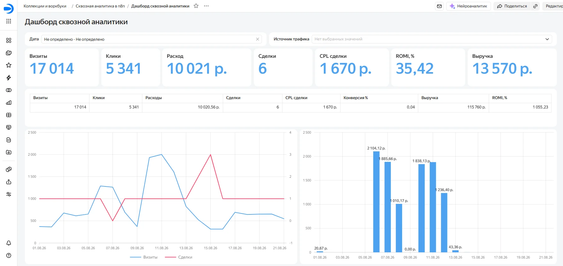The image size is (563, 266).
Task: Click the DataLens logo icon
Action: (x=9, y=8)
